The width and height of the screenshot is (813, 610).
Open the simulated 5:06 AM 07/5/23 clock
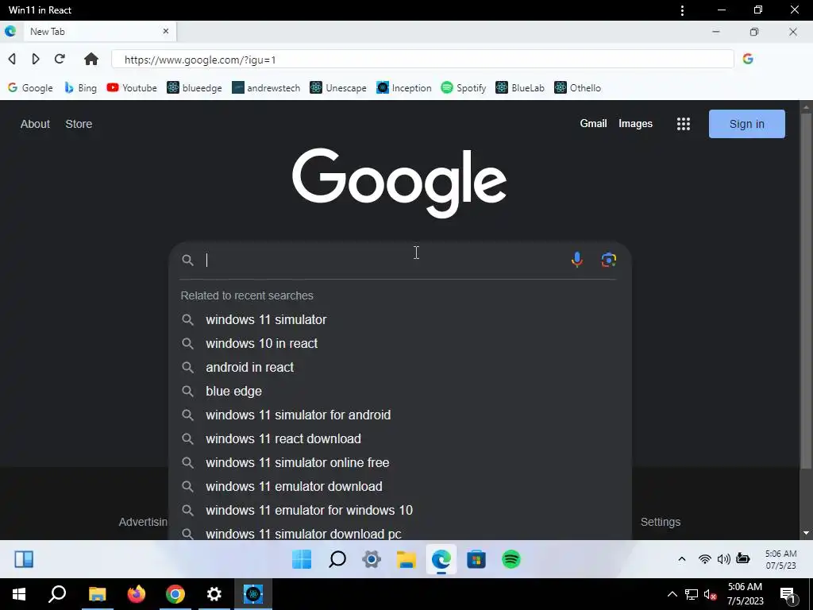(x=781, y=559)
